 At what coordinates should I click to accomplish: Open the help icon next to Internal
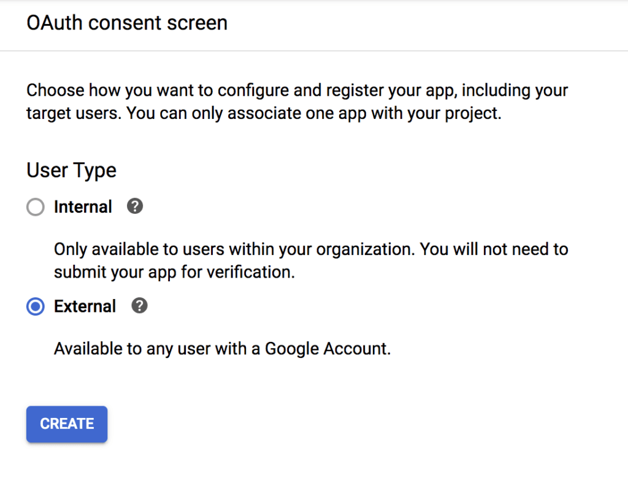pyautogui.click(x=135, y=207)
